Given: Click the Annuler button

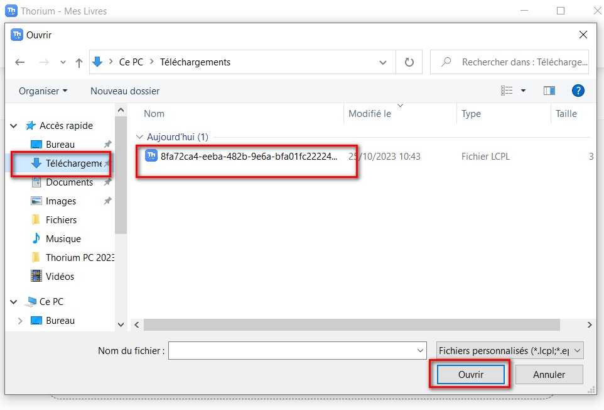Looking at the screenshot, I should (549, 374).
